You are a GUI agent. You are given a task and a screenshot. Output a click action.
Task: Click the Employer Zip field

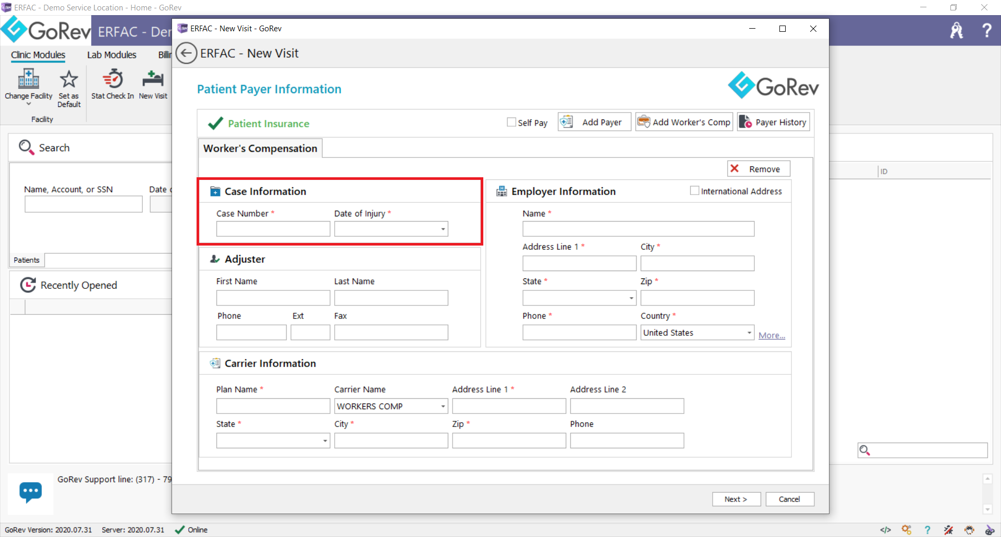tap(697, 298)
